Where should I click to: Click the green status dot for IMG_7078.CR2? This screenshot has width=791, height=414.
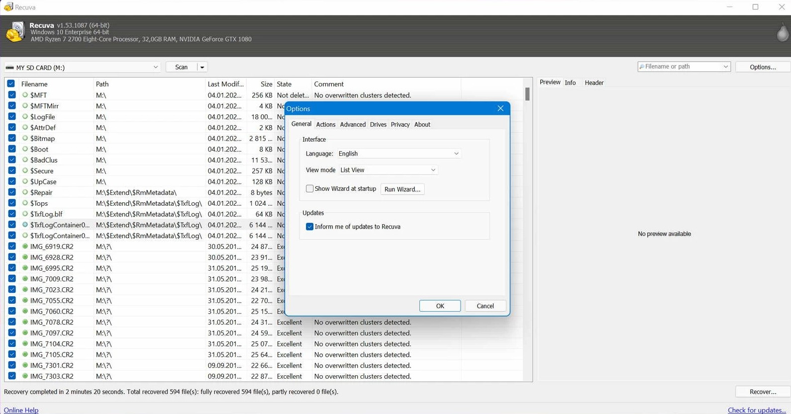coord(25,322)
